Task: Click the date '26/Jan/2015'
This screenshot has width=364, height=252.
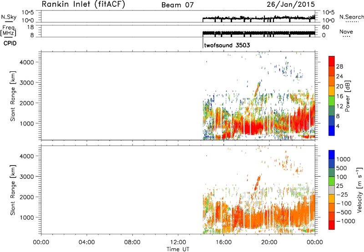Action: [291, 4]
